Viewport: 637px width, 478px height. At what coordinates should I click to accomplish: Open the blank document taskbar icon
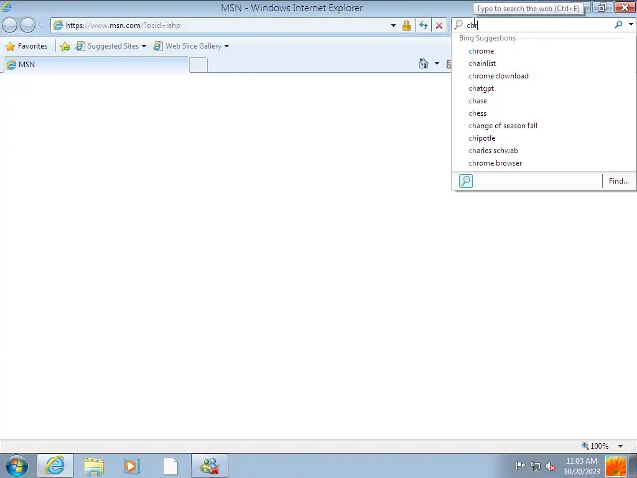pos(170,466)
